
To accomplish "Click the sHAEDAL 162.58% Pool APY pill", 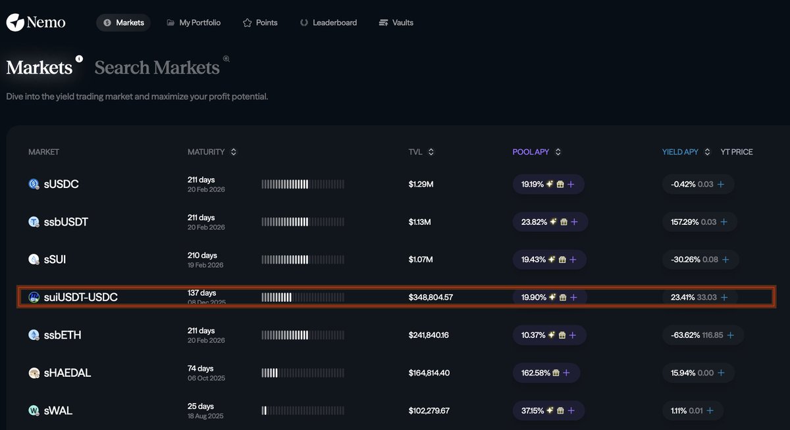I will coord(546,373).
